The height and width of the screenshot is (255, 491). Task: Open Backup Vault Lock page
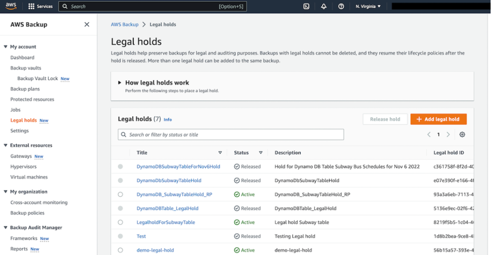[x=37, y=78]
